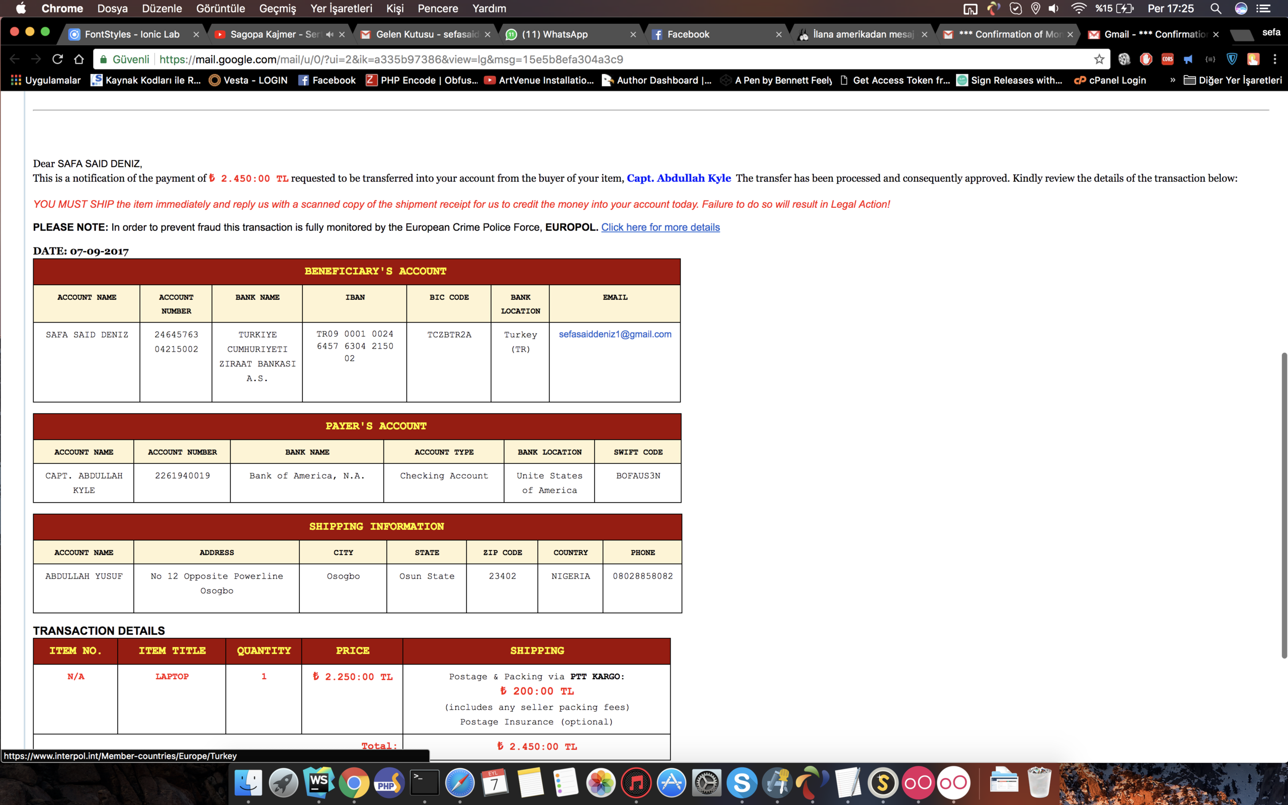Open the Dosya menu

(112, 9)
